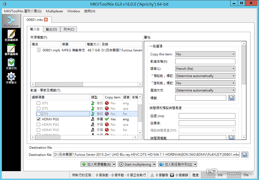Click the audio note icon of DTS eng track
The width and height of the screenshot is (259, 180).
[93, 103]
